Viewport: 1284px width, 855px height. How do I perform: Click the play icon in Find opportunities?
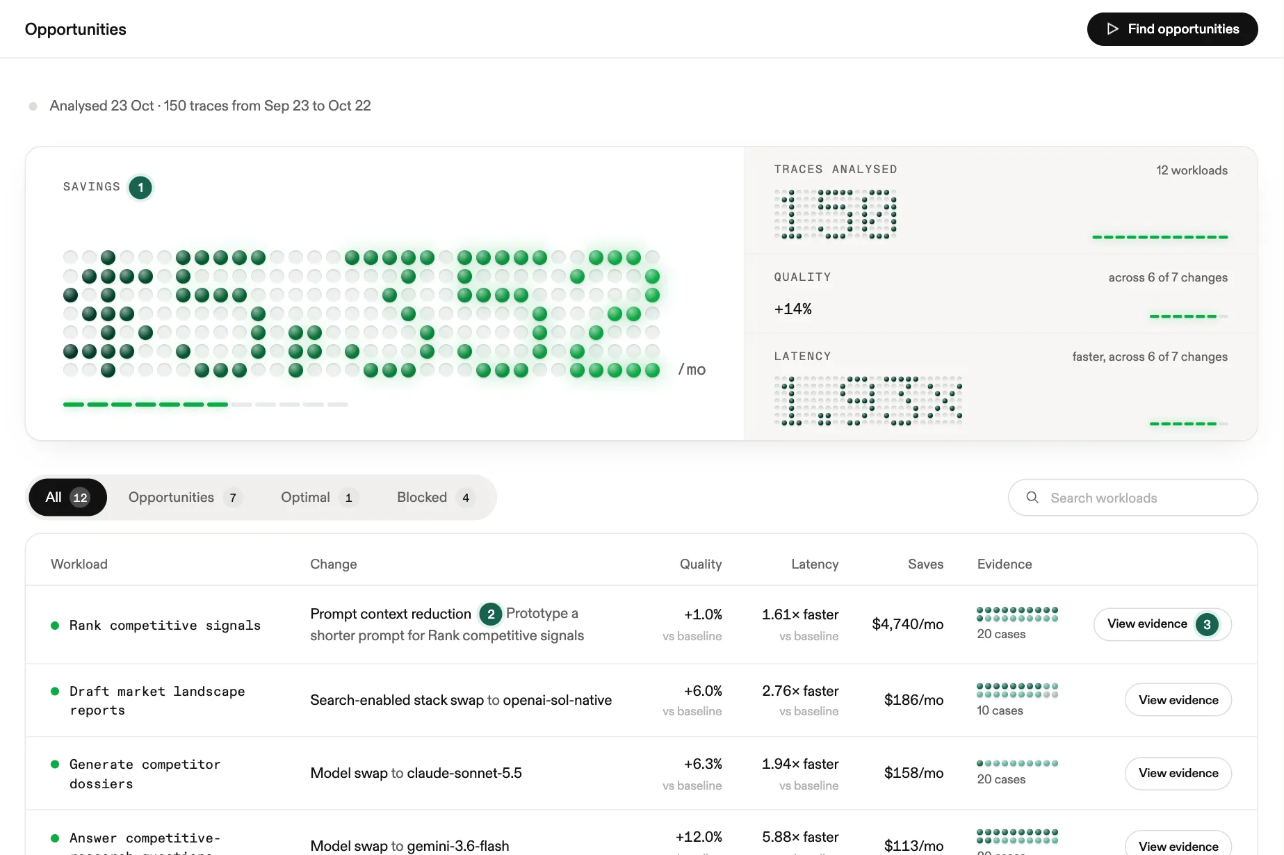(x=1113, y=29)
